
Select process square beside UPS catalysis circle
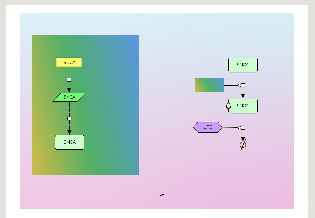pyautogui.click(x=243, y=127)
